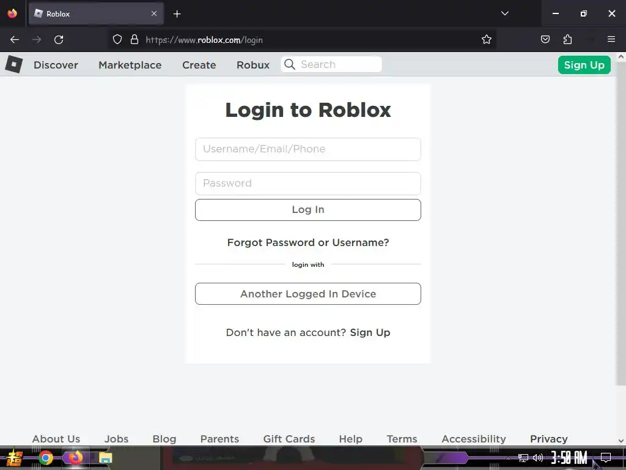Select the Roblox browser tab
The height and width of the screenshot is (470, 626).
[96, 14]
